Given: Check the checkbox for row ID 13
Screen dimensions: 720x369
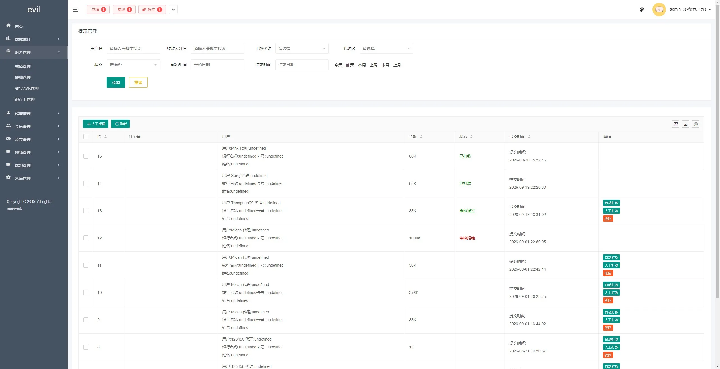Looking at the screenshot, I should [x=86, y=211].
